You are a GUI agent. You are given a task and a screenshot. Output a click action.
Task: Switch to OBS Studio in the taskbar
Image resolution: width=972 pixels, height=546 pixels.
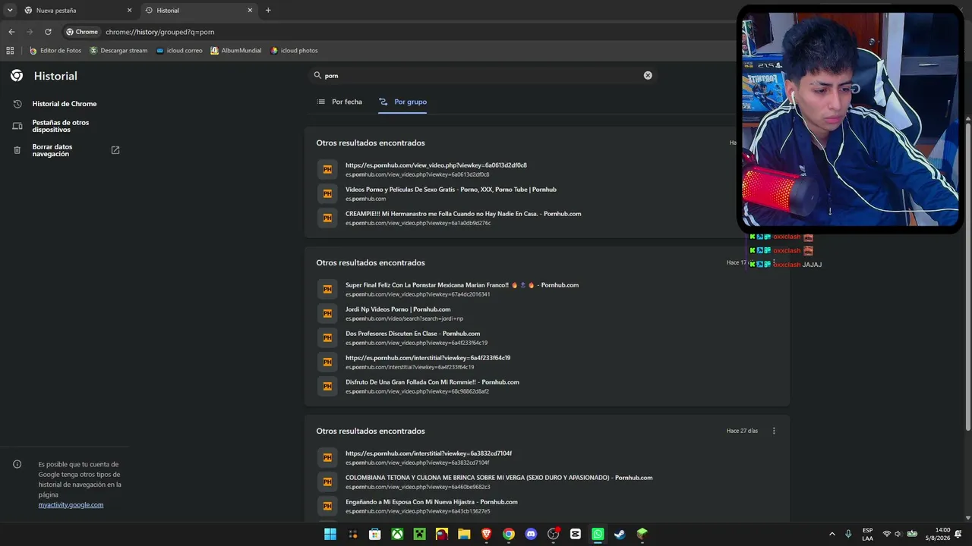point(553,534)
